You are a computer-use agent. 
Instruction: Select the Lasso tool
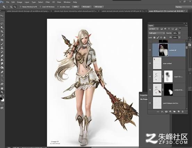(x=2, y=24)
